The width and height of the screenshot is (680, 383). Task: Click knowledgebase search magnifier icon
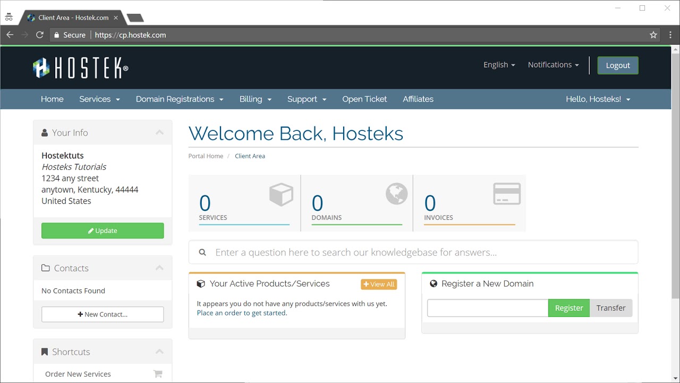click(x=202, y=253)
